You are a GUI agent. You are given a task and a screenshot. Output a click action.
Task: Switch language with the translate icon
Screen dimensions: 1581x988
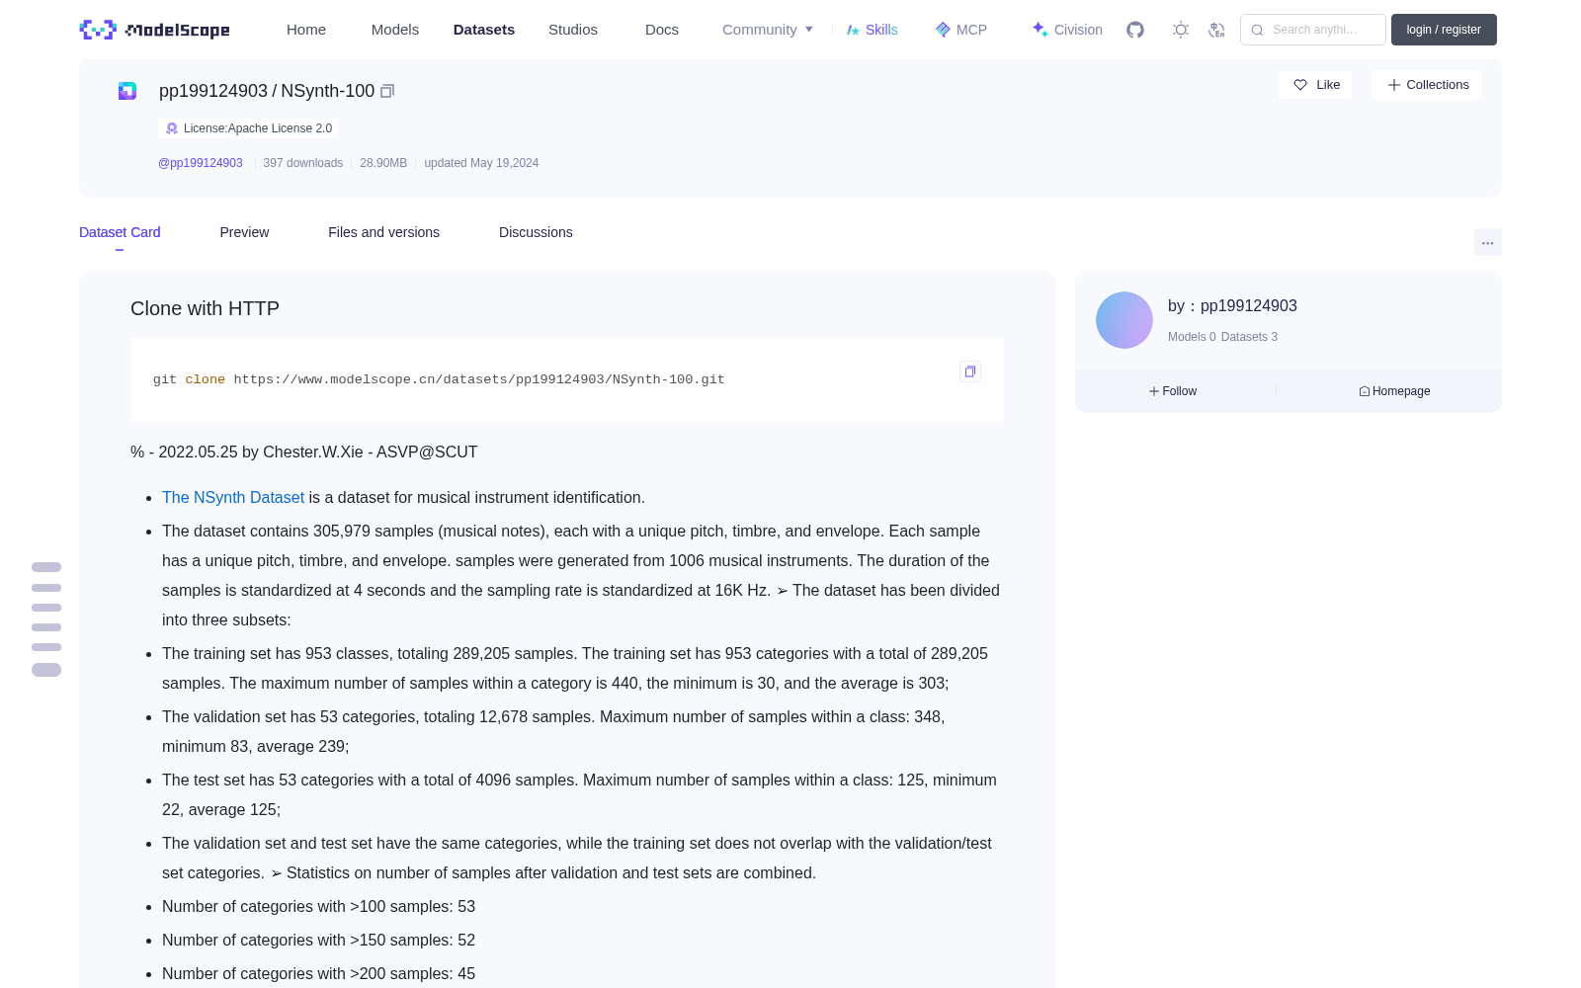pyautogui.click(x=1217, y=30)
